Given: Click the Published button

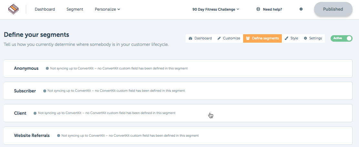Looking at the screenshot, I should (x=333, y=9).
